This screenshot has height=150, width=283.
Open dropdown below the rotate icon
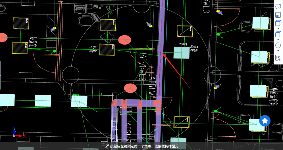click(278, 51)
